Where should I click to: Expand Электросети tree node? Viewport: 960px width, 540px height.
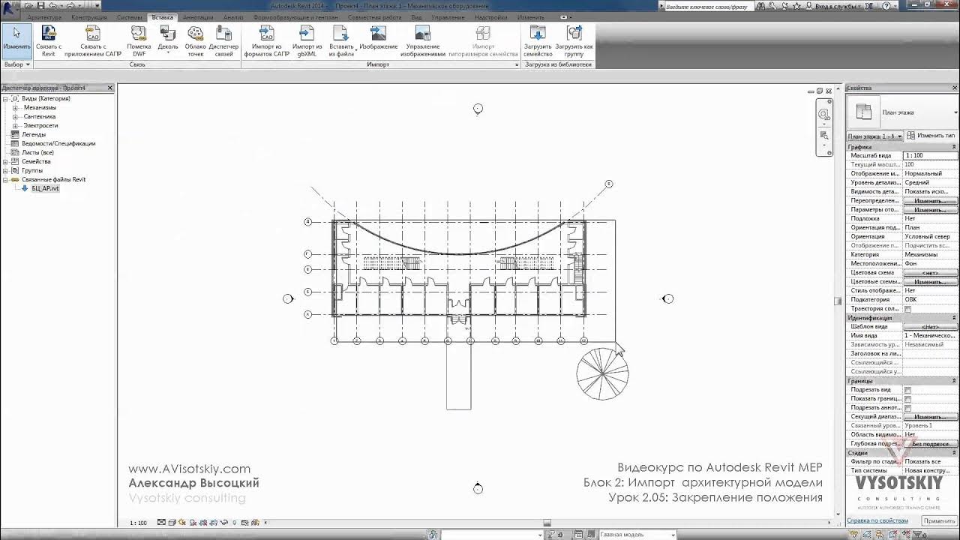click(15, 125)
